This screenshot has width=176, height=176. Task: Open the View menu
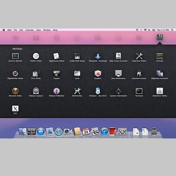coord(39,30)
